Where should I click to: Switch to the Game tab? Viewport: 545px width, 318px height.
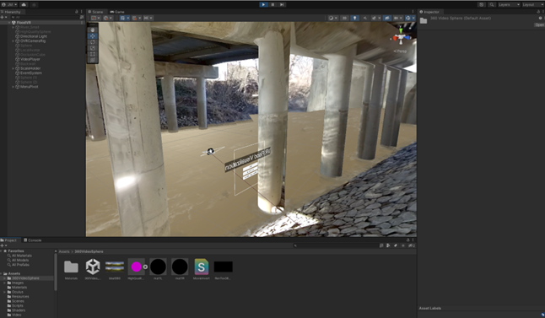[117, 12]
